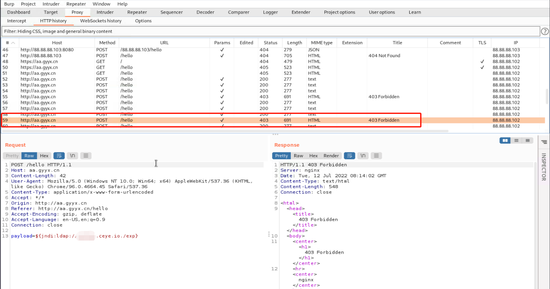The image size is (550, 289).
Task: Switch to combined tabbed layout icon
Action: pyautogui.click(x=528, y=141)
